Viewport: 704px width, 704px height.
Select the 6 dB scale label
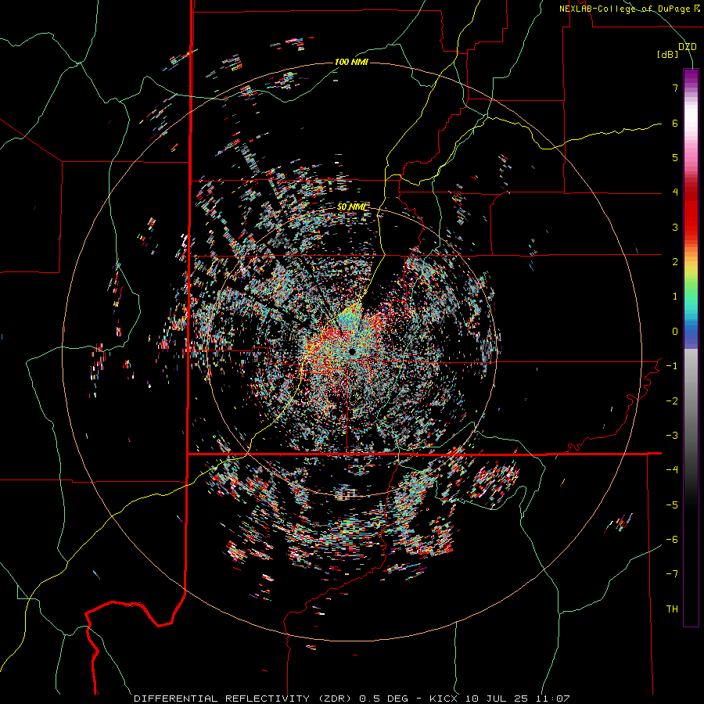pyautogui.click(x=675, y=123)
